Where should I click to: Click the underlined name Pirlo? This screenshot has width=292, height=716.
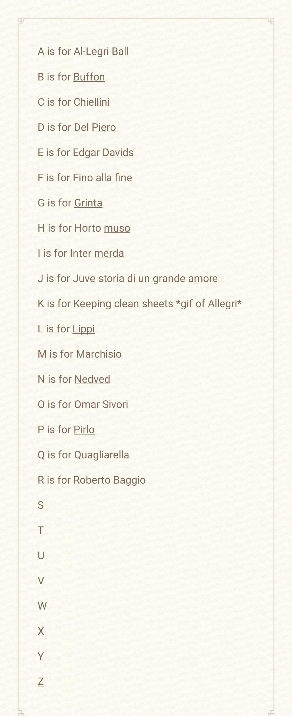coord(84,430)
